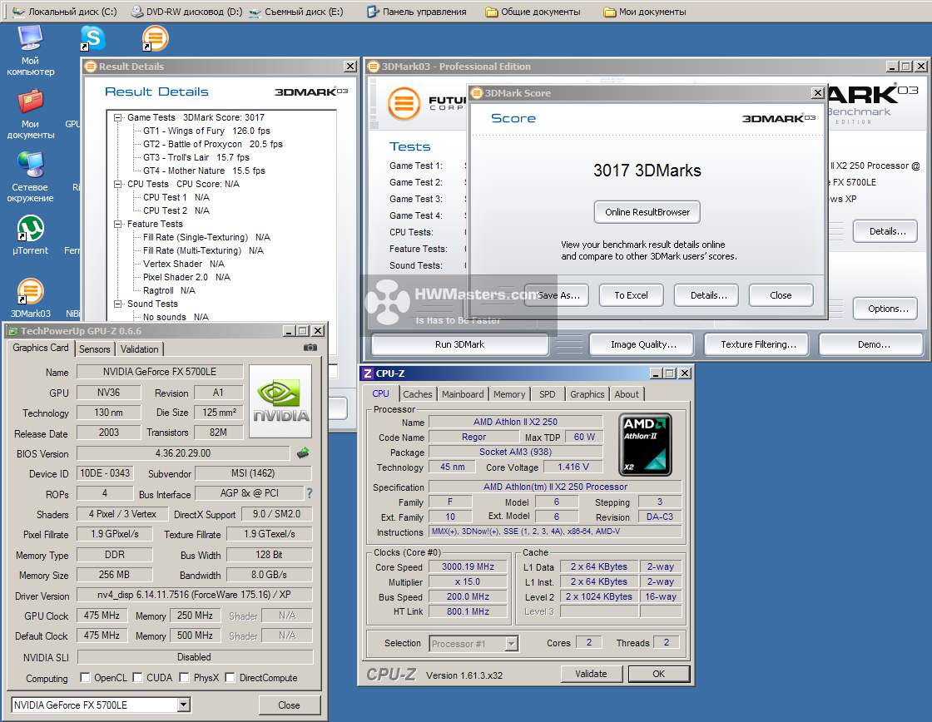The width and height of the screenshot is (932, 722).
Task: Click the 3DMark Score title bar icon
Action: tap(477, 92)
